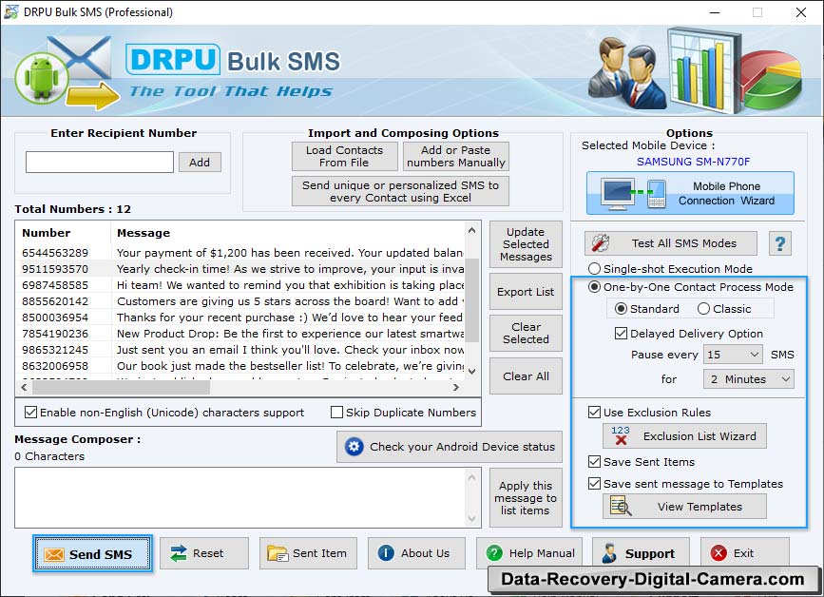This screenshot has width=824, height=597.
Task: Click the Clear All button
Action: click(526, 376)
